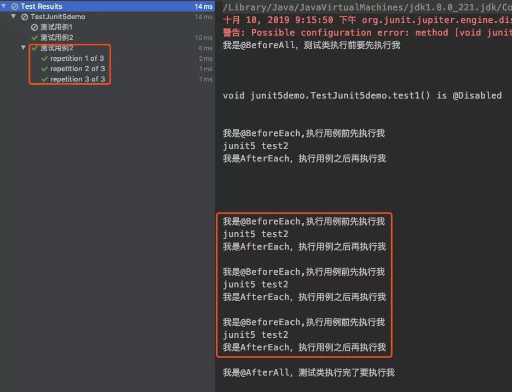Select the disabled test 测试用例1
Screen dimensions: 512x392
point(56,27)
